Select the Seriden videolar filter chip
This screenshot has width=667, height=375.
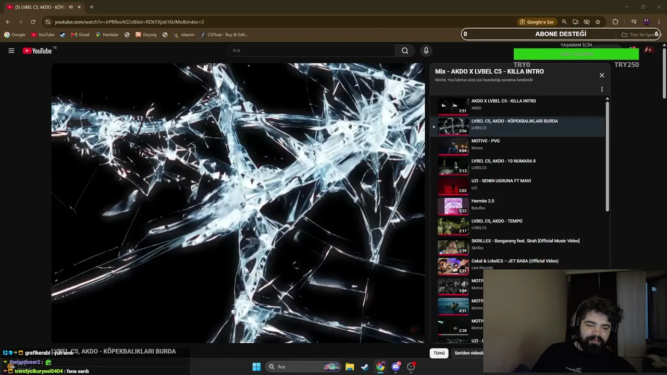pos(468,353)
